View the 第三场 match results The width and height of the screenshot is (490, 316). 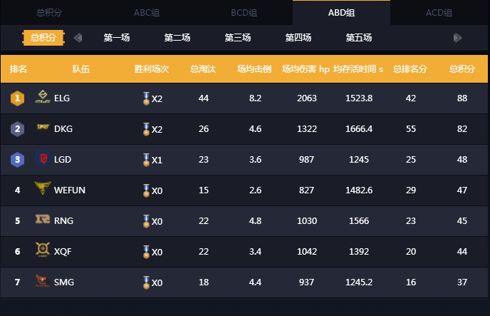pyautogui.click(x=238, y=38)
